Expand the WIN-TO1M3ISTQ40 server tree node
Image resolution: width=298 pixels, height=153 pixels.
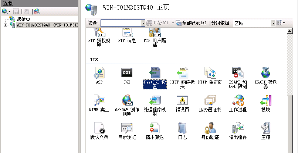5,25
